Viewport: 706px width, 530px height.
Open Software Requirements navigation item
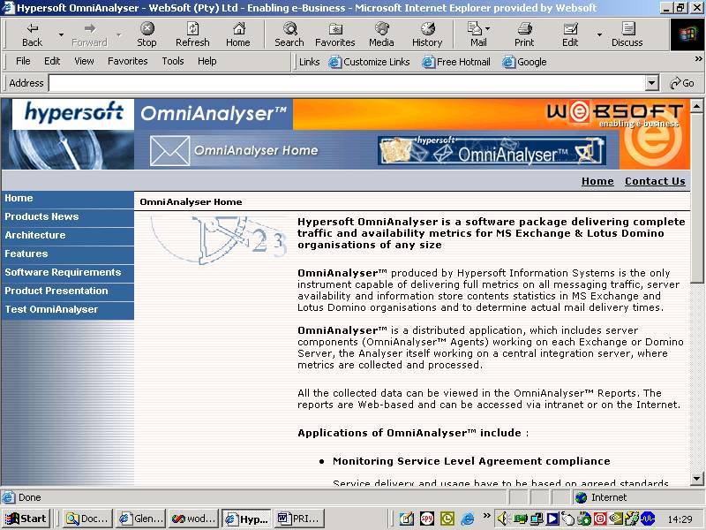pyautogui.click(x=68, y=272)
